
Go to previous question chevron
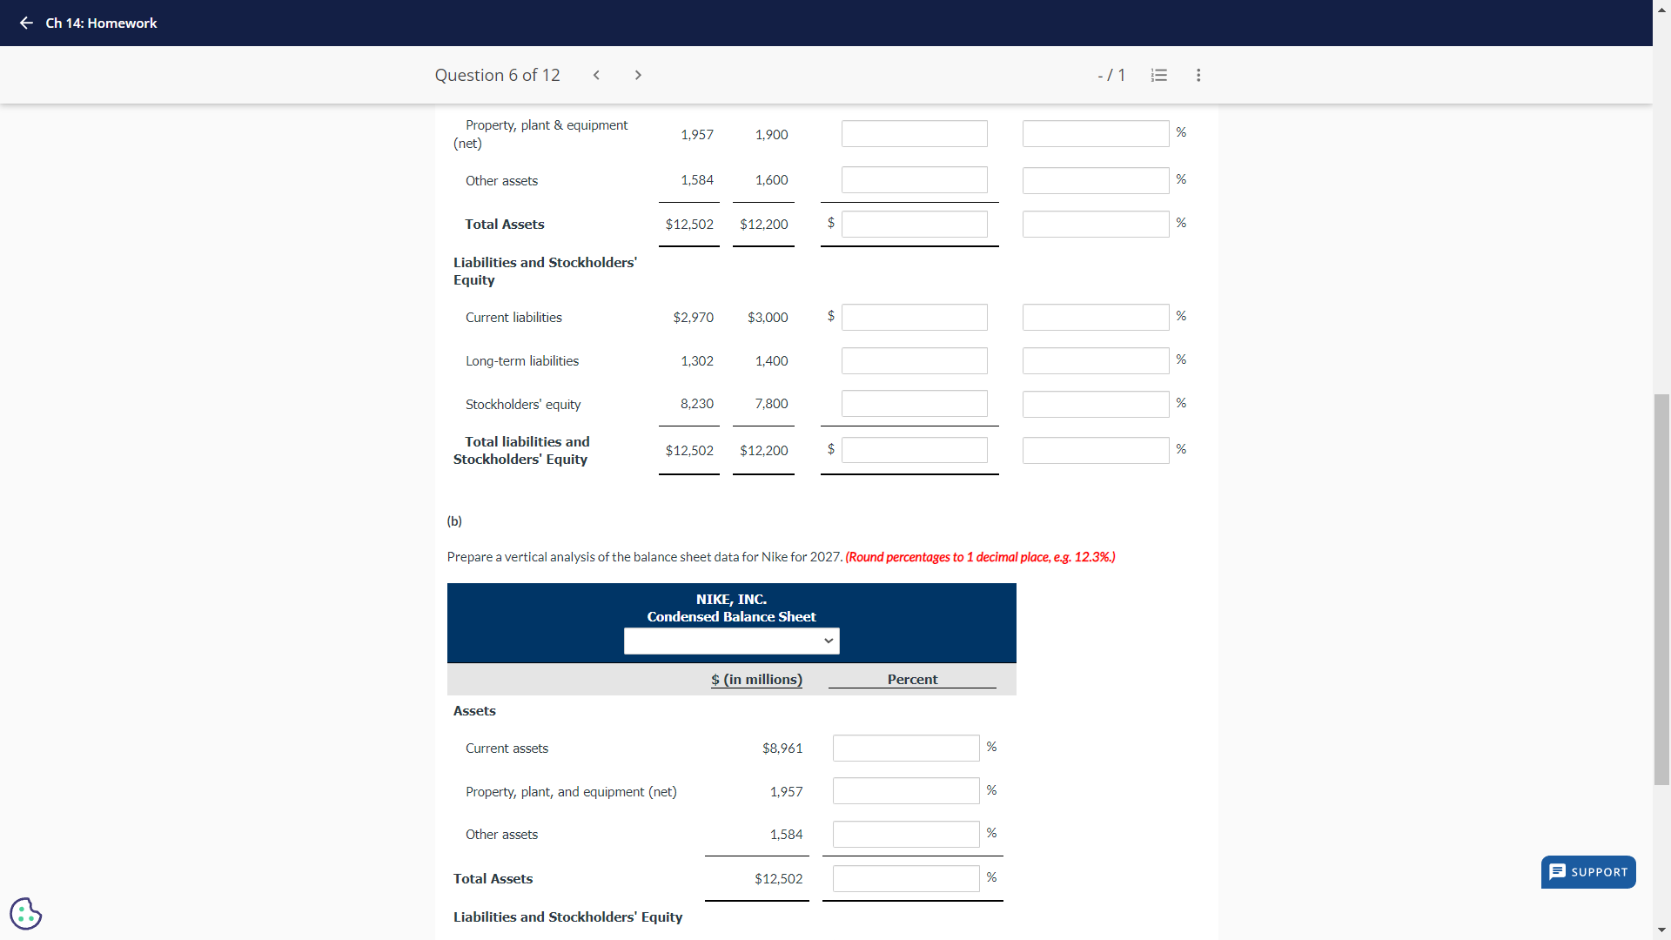pos(596,75)
